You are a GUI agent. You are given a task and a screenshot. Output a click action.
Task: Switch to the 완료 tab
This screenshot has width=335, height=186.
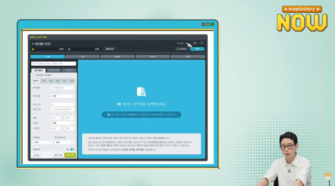pos(188,57)
